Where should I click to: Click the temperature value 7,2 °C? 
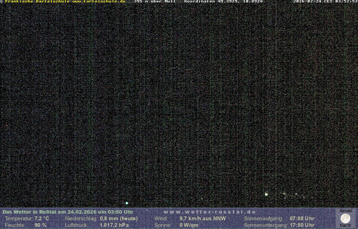pos(42,219)
